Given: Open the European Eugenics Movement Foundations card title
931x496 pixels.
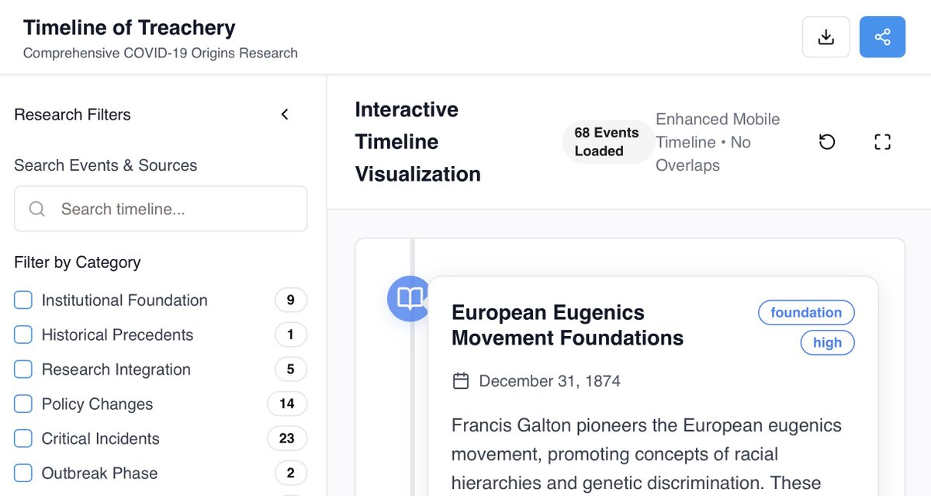Looking at the screenshot, I should [567, 325].
